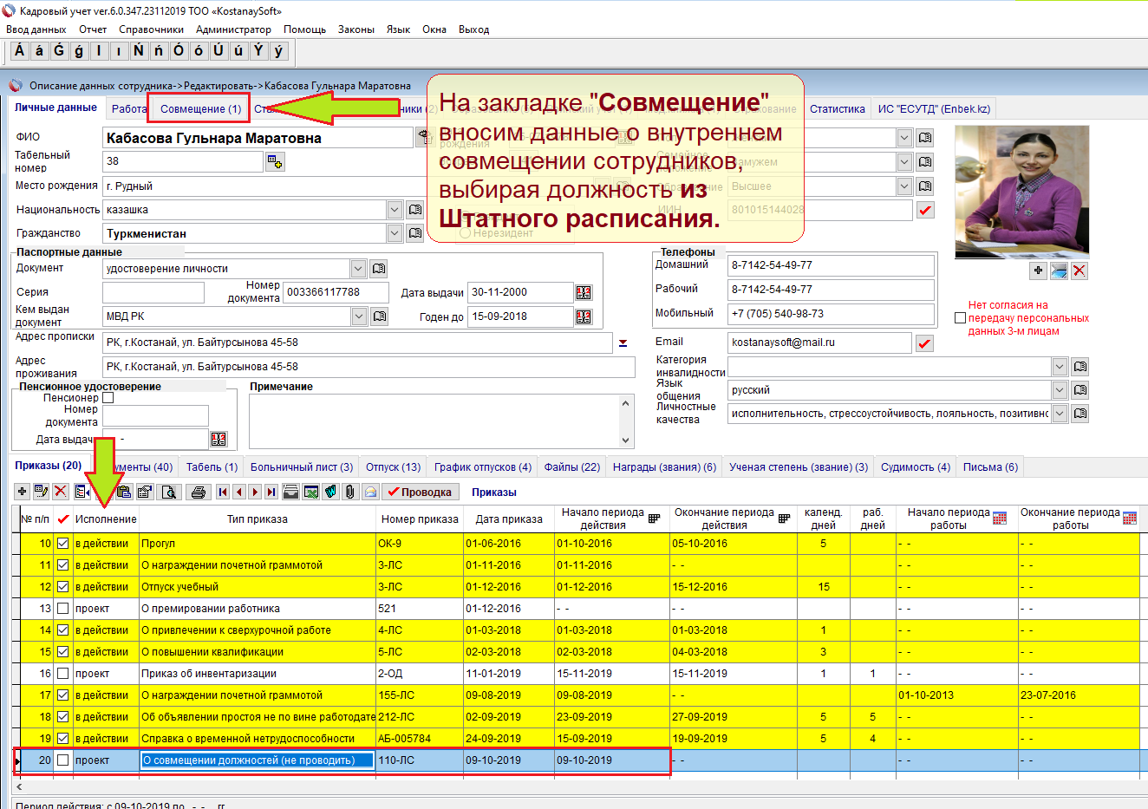
Task: Tick the no-consent personal data checkbox
Action: [960, 318]
